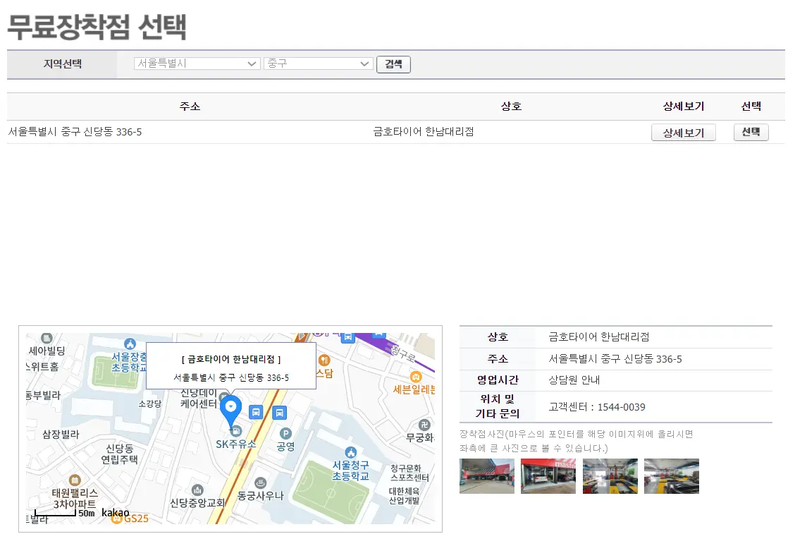Click the 상세보기 button for 금호타이어 한남대리점
The height and width of the screenshot is (558, 795).
pyautogui.click(x=683, y=132)
